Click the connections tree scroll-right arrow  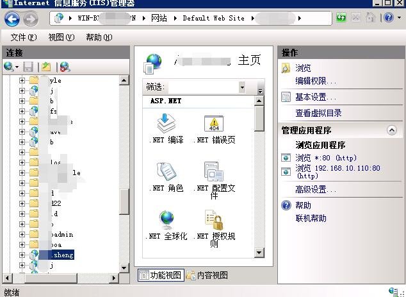[x=113, y=278]
